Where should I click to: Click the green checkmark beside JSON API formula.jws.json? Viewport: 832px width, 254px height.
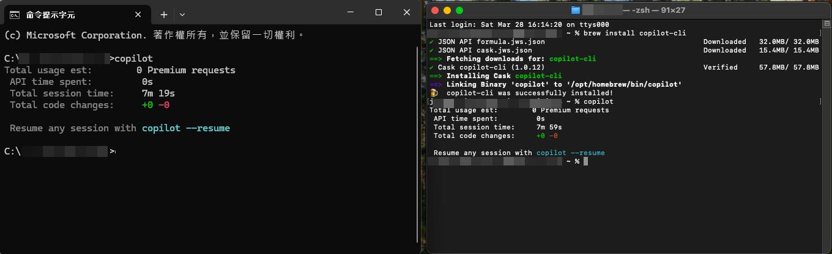[432, 42]
